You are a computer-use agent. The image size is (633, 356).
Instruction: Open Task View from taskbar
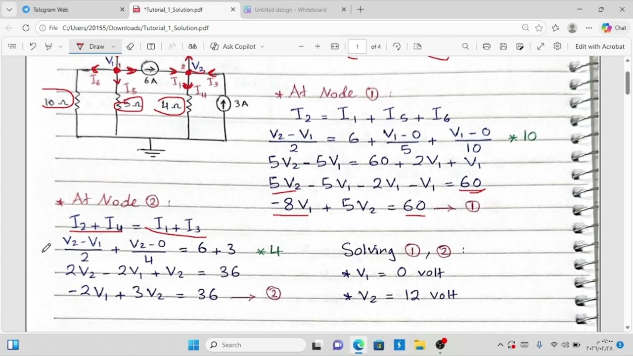(317, 345)
